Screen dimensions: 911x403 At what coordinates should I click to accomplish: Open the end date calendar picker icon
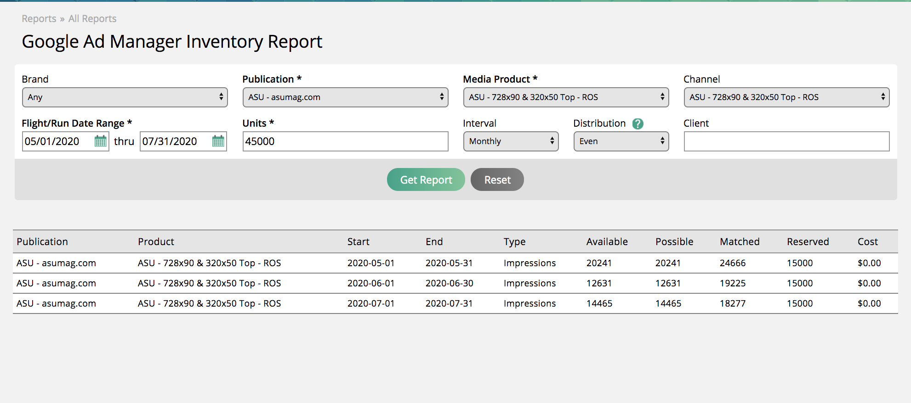(x=218, y=141)
